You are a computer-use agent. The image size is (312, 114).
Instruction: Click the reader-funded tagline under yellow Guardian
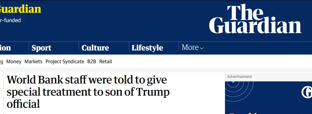tap(10, 20)
